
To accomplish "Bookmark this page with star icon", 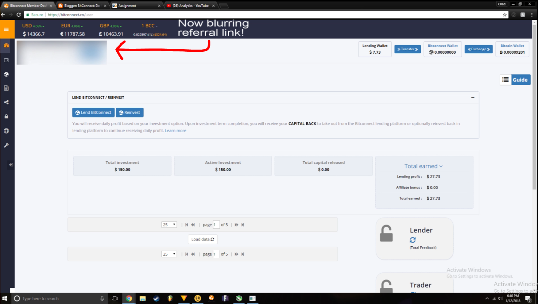I will (505, 15).
